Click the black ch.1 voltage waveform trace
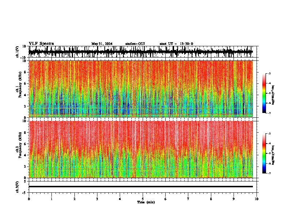The height and width of the screenshot is (223, 289). coord(141,52)
